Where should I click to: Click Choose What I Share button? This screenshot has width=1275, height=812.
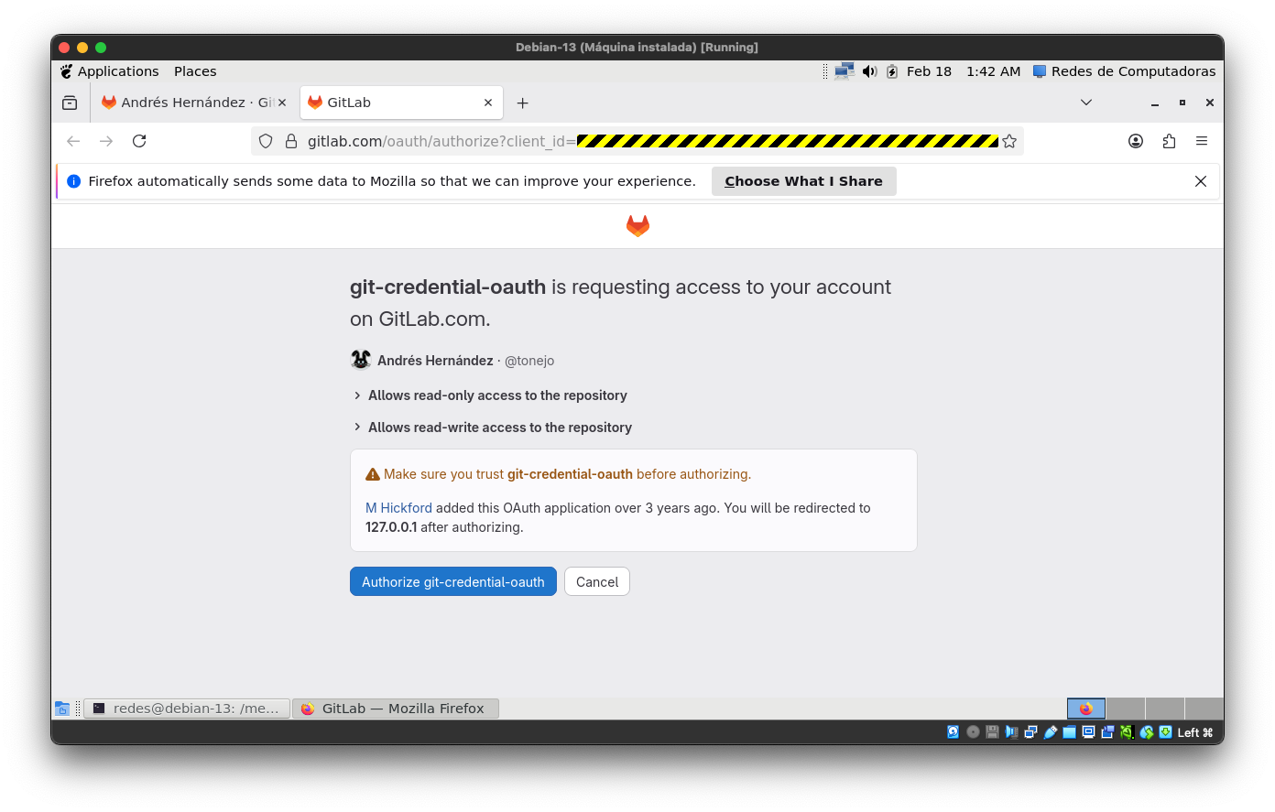click(x=804, y=181)
